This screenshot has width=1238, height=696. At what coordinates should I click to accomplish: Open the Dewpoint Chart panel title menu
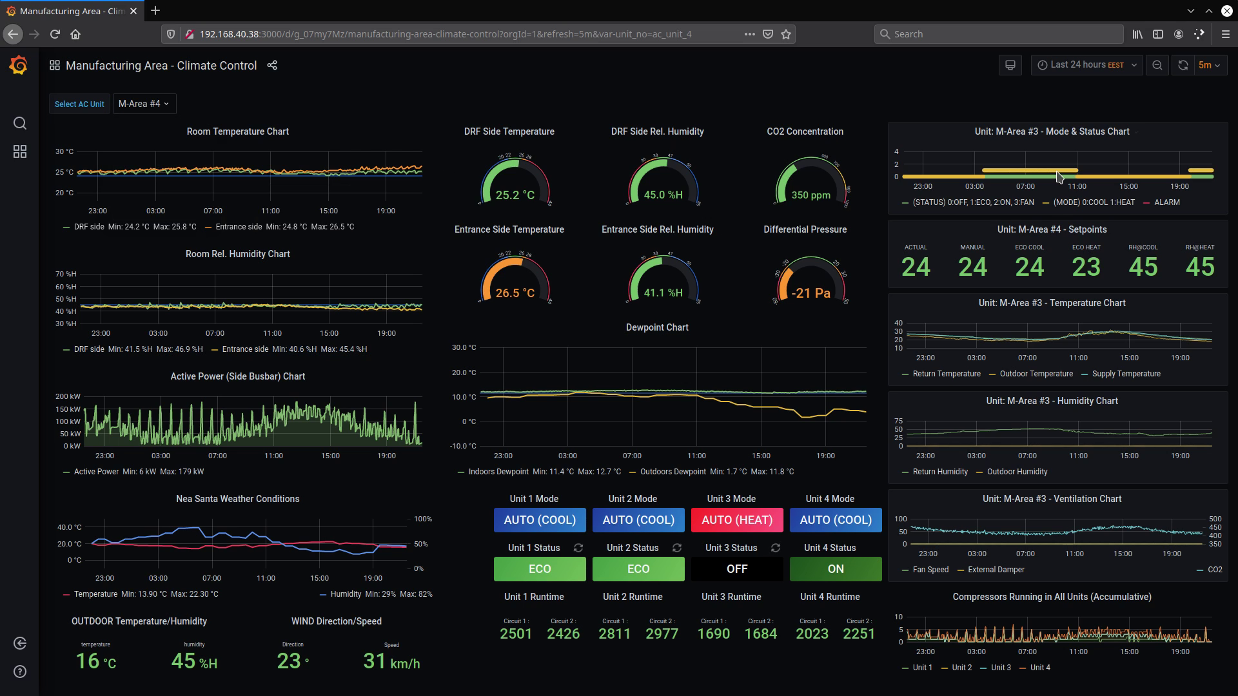coord(656,327)
